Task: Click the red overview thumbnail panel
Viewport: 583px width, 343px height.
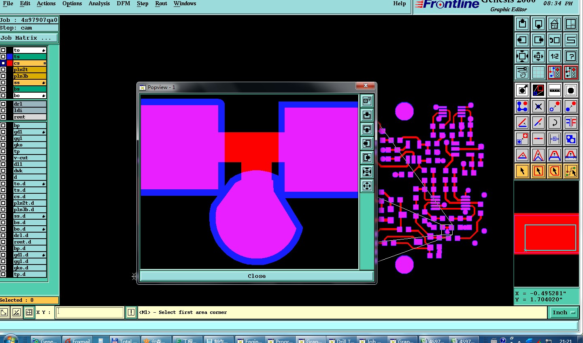Action: point(546,233)
